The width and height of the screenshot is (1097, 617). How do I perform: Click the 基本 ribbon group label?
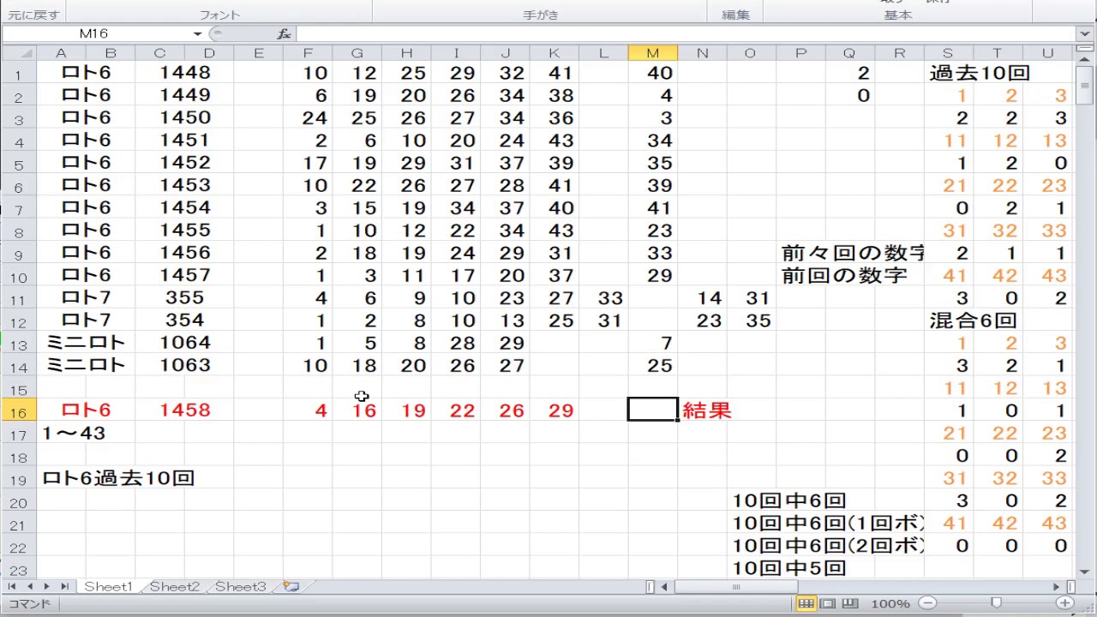(x=897, y=15)
